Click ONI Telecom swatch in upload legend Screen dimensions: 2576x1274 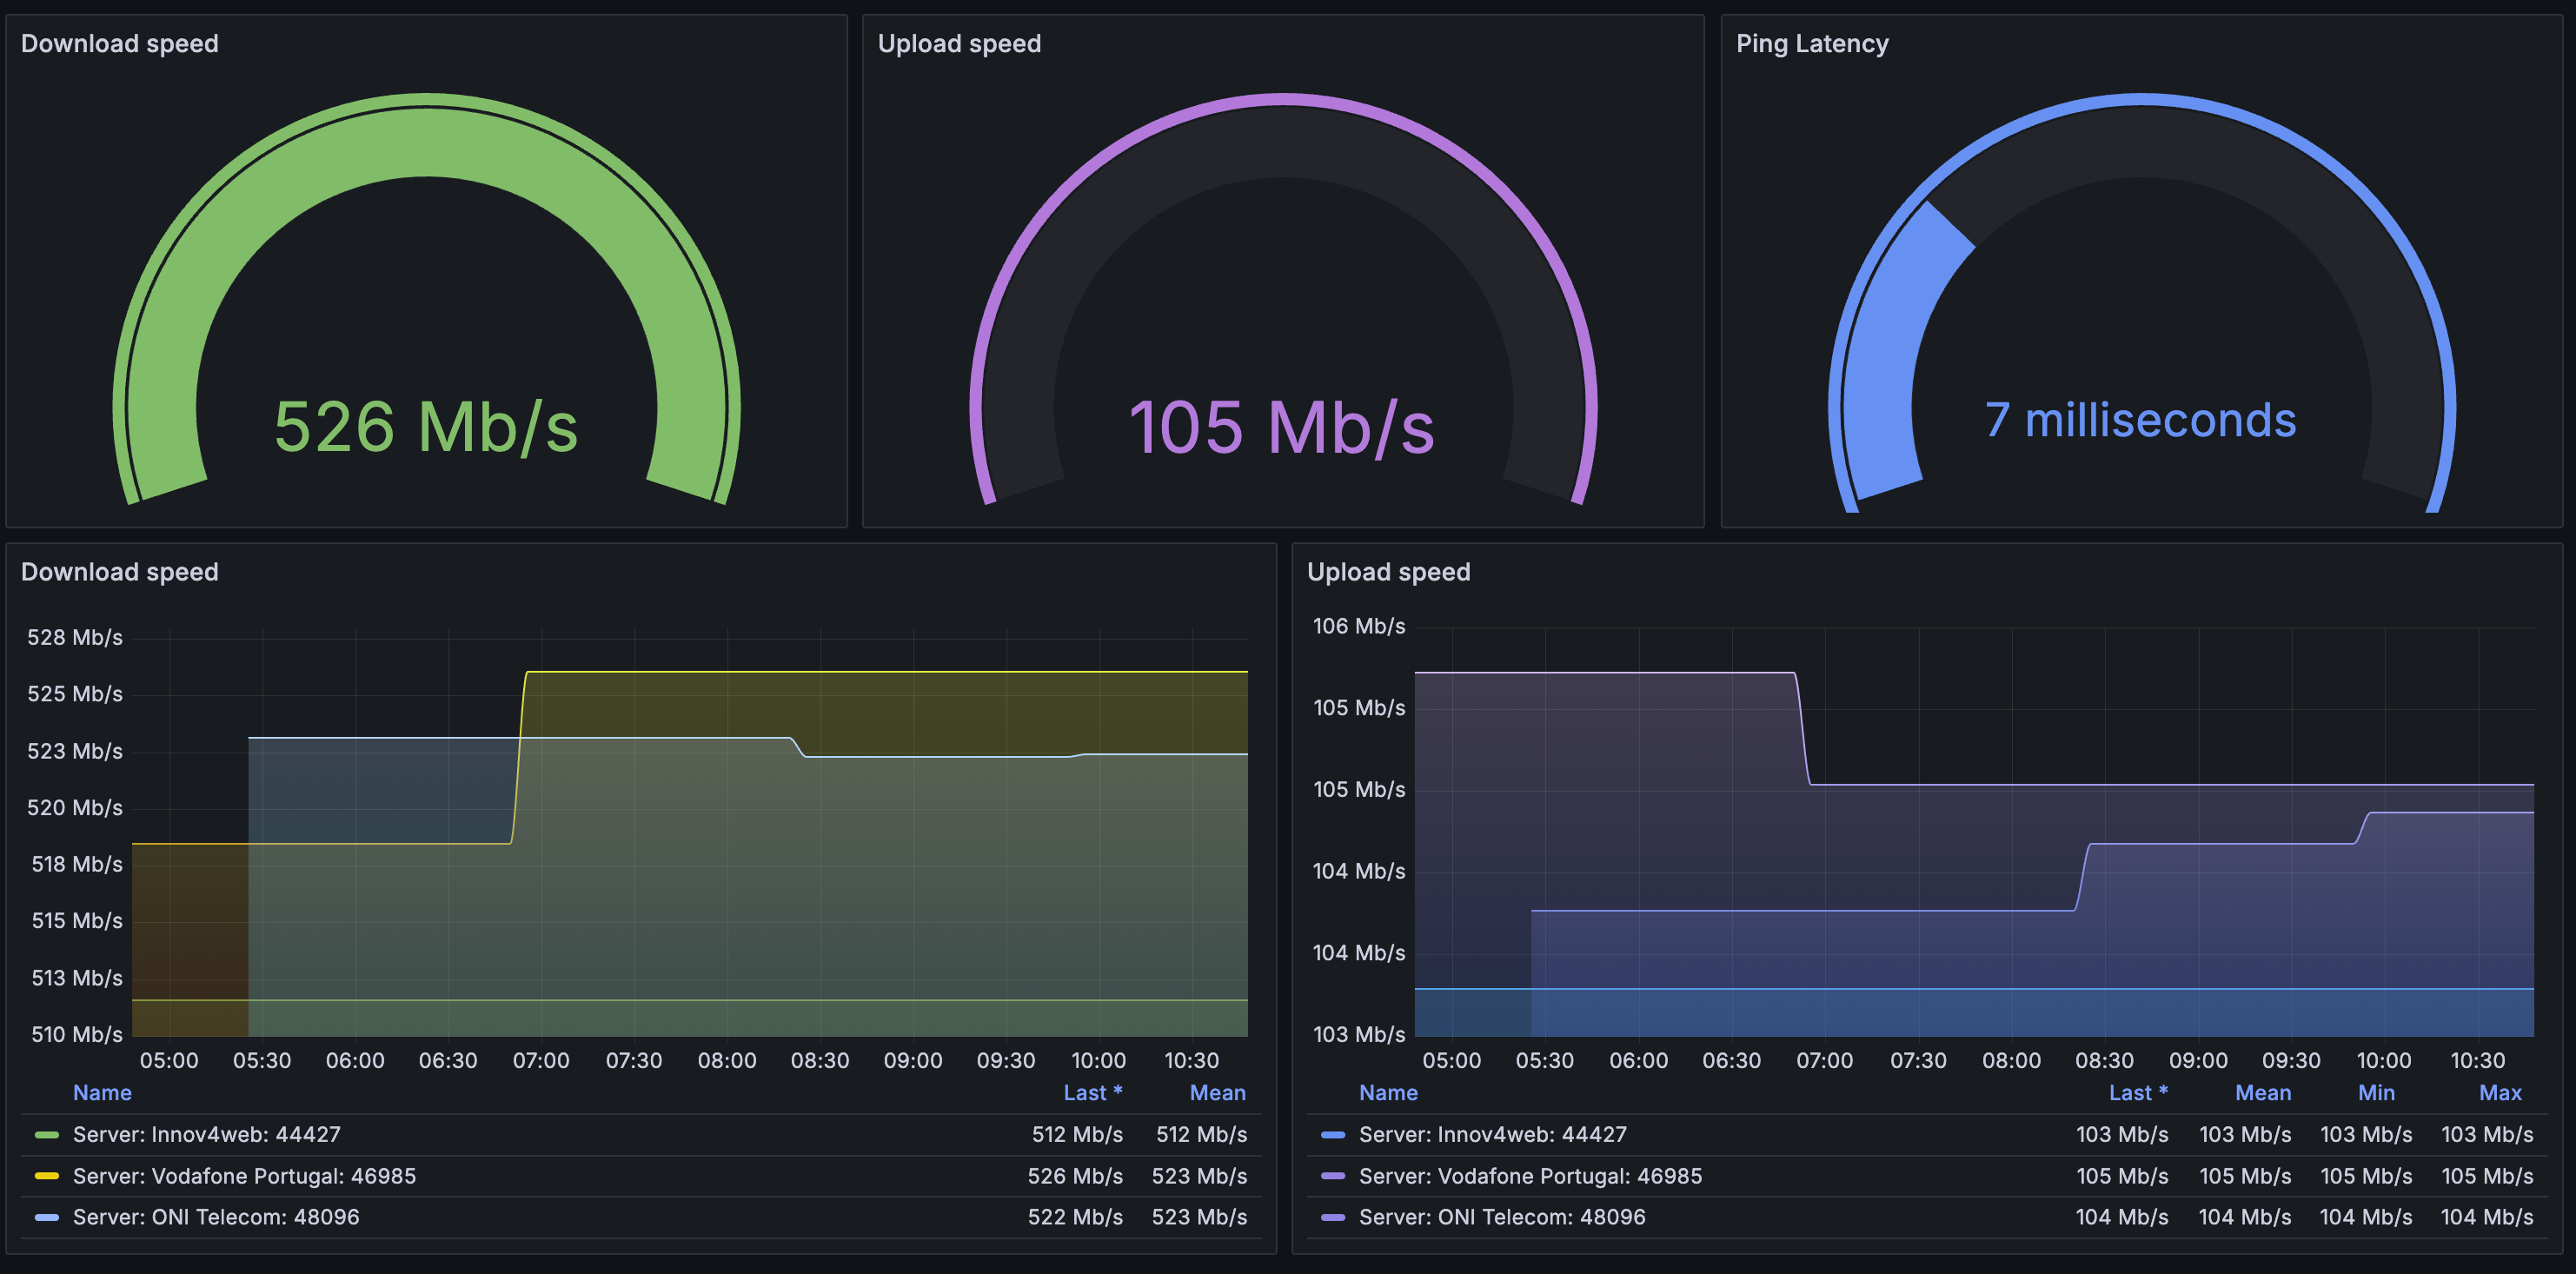tap(1332, 1217)
